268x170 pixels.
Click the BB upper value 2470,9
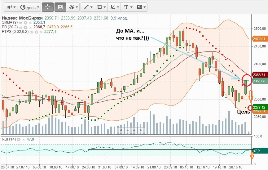pyautogui.click(x=53, y=27)
